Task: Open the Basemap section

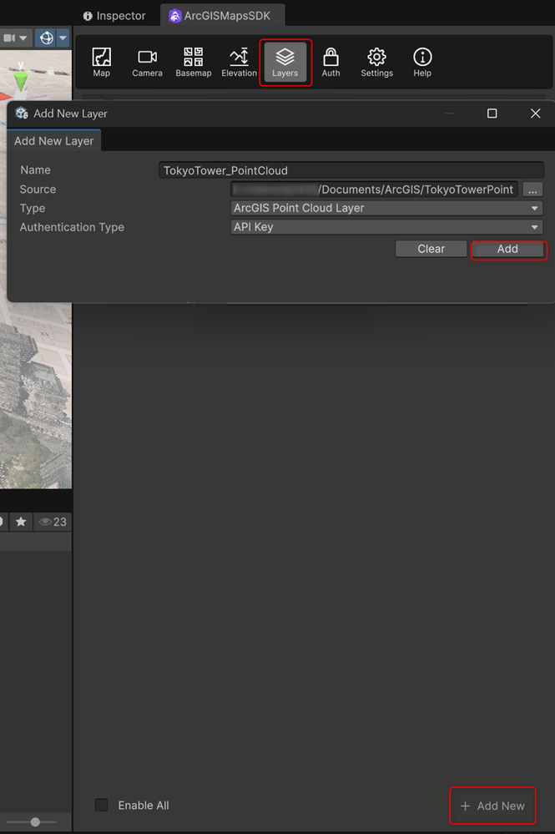Action: click(194, 63)
